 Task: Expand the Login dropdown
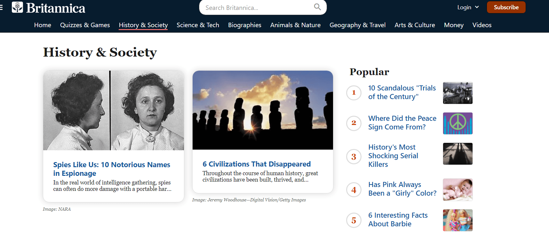coord(468,7)
